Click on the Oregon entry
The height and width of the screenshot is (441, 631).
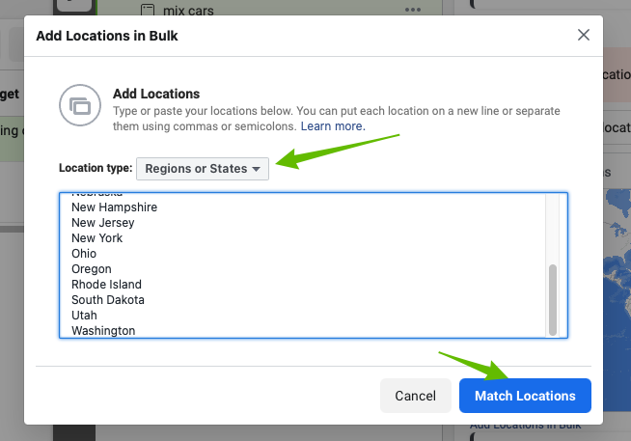point(92,269)
